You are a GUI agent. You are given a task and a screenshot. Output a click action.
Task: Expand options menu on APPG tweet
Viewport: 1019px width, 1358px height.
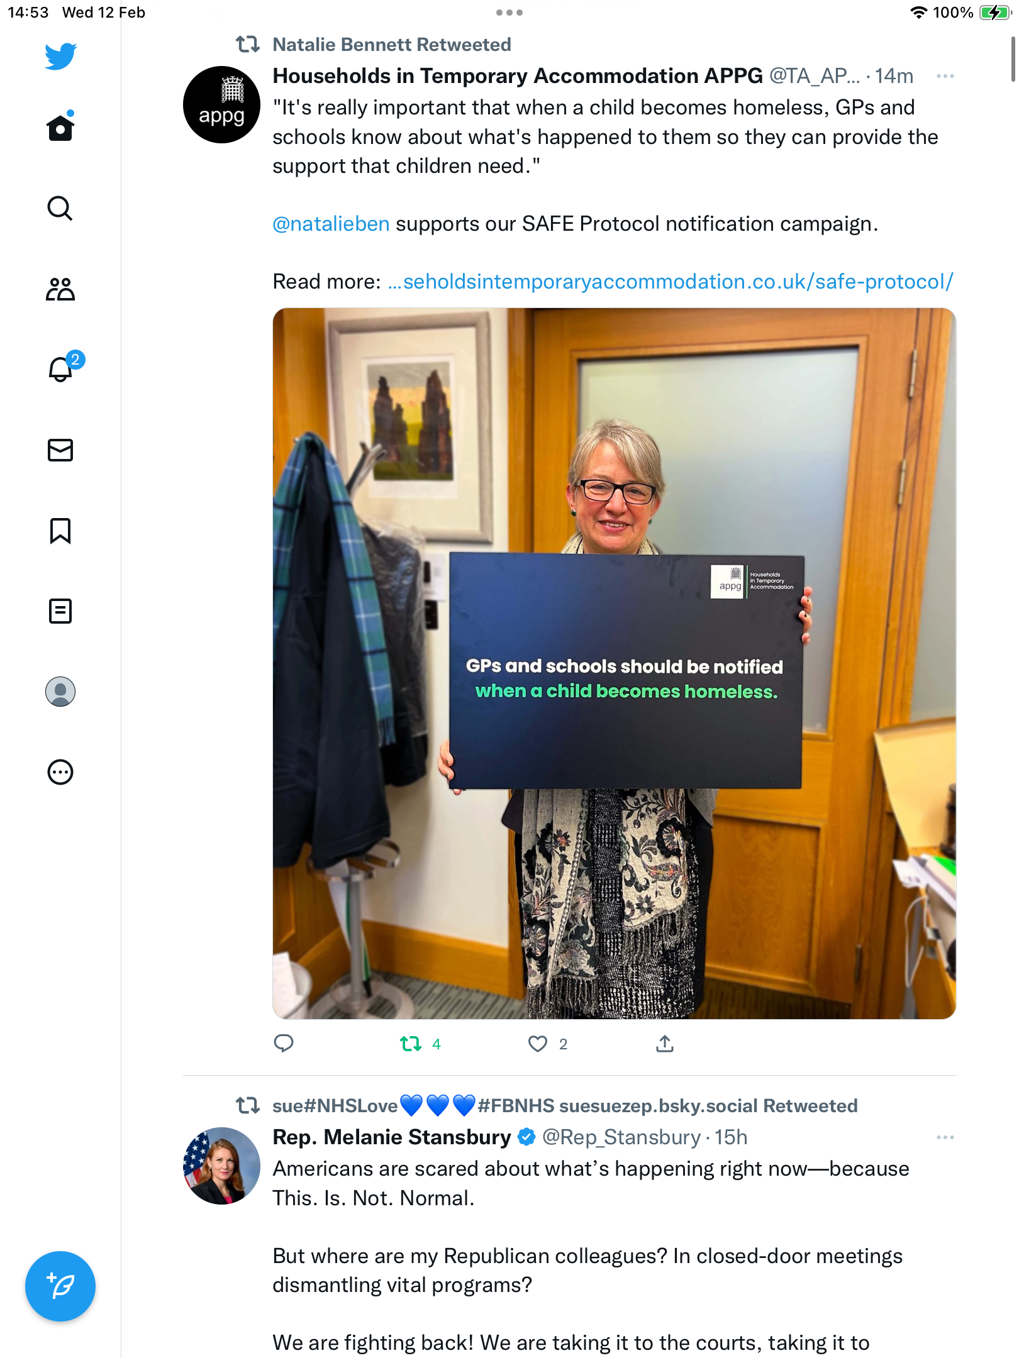pyautogui.click(x=945, y=77)
